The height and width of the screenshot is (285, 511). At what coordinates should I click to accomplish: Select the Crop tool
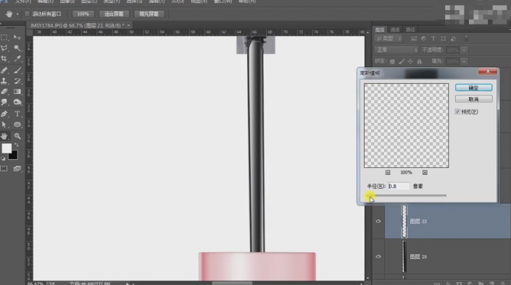[4, 59]
